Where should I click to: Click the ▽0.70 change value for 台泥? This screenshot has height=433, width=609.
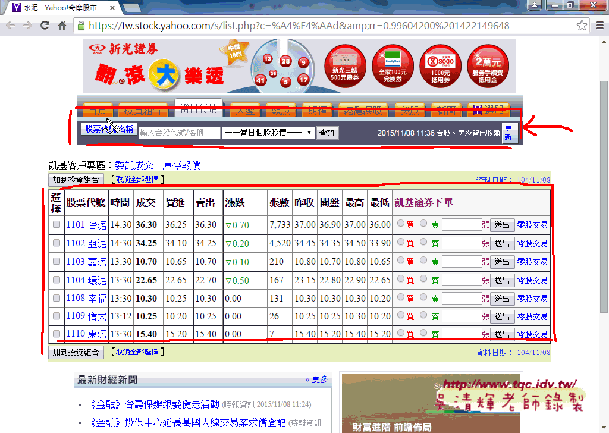tap(237, 225)
